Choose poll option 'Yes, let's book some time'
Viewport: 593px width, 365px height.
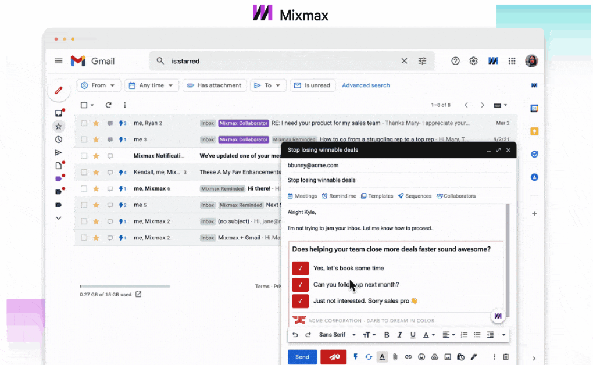[301, 269]
